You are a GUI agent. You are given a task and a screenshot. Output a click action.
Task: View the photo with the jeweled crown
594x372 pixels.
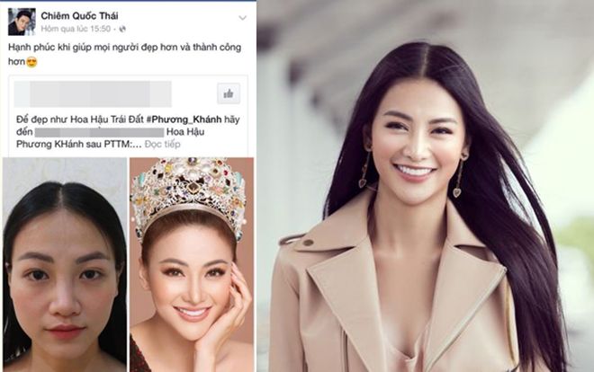[192, 265]
